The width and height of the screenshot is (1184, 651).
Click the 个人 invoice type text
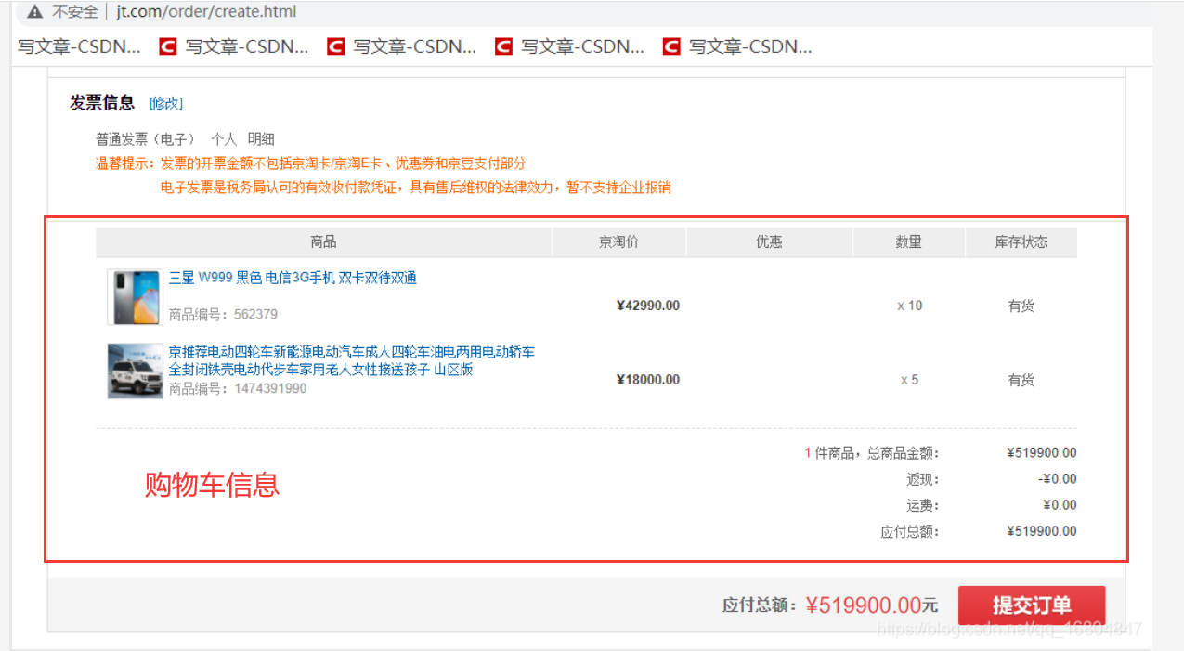tap(224, 138)
